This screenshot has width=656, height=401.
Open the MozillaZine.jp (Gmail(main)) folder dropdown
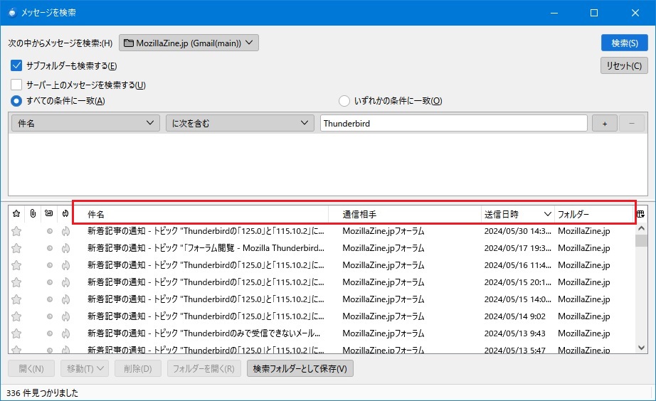point(189,43)
